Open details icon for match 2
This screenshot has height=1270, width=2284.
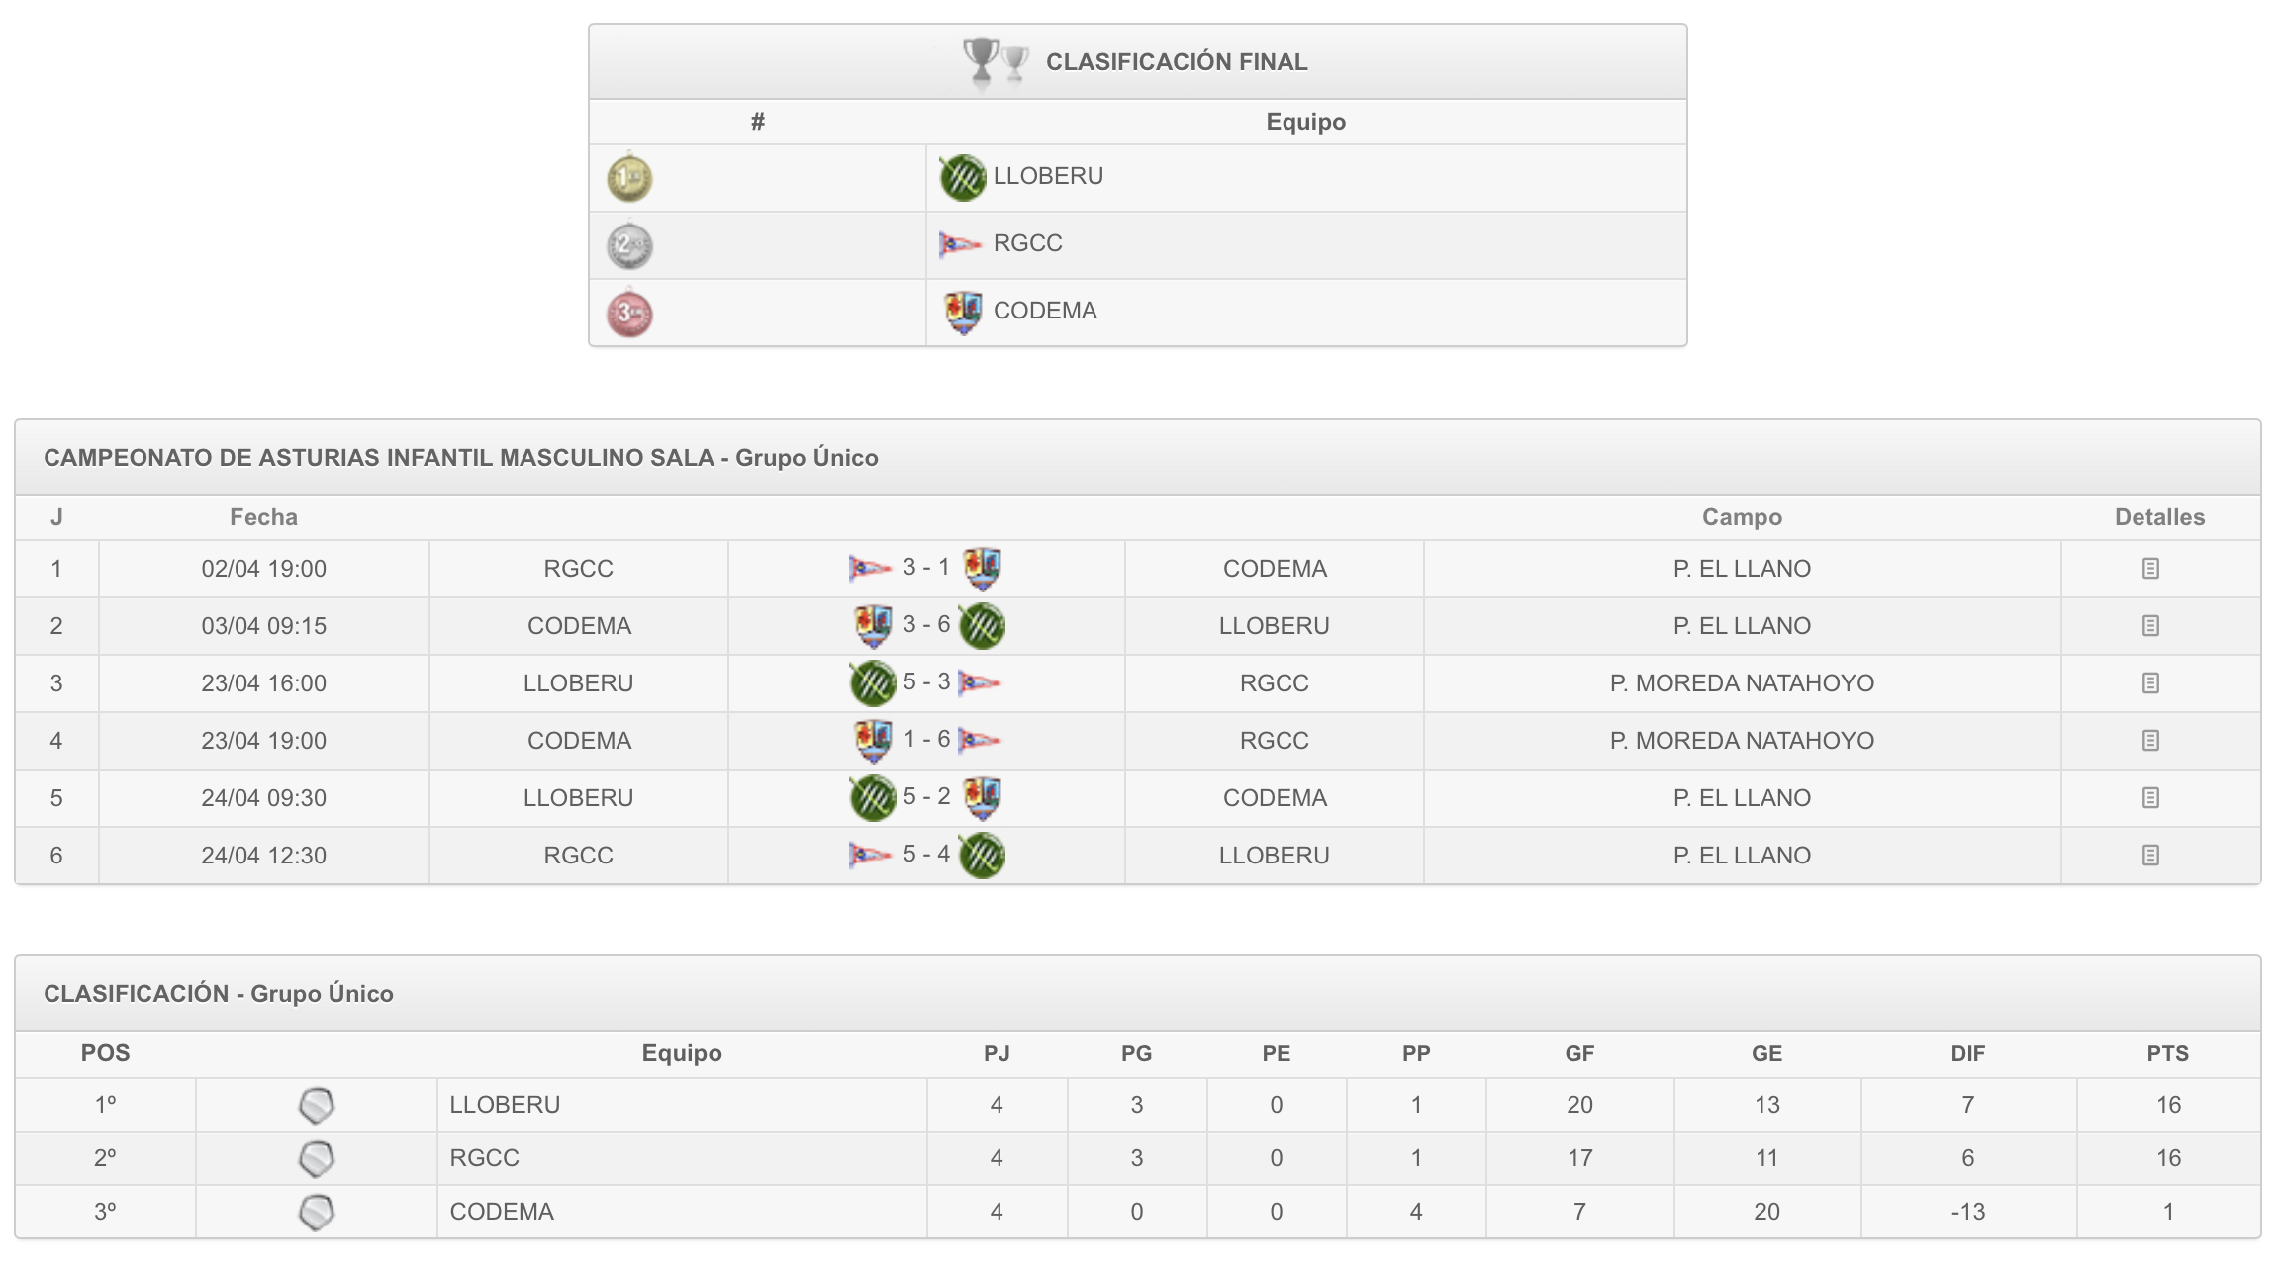point(2149,626)
